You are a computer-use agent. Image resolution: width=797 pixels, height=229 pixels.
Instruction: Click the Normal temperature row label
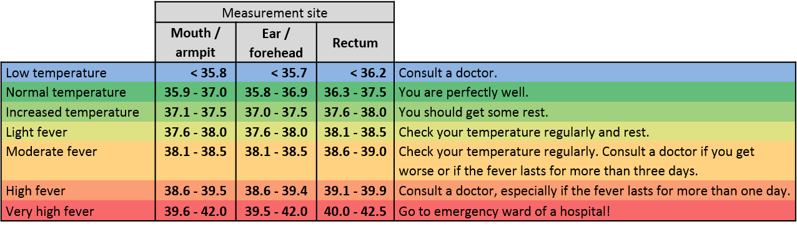[78, 92]
